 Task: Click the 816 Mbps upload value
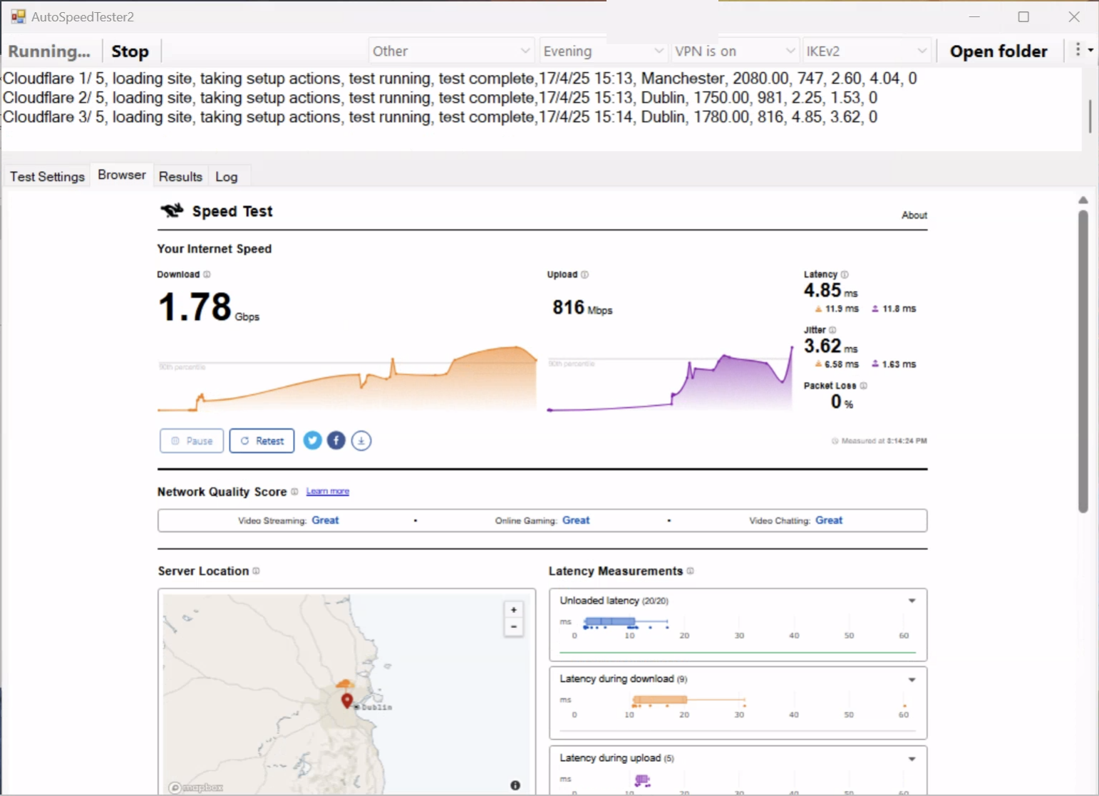pyautogui.click(x=582, y=307)
